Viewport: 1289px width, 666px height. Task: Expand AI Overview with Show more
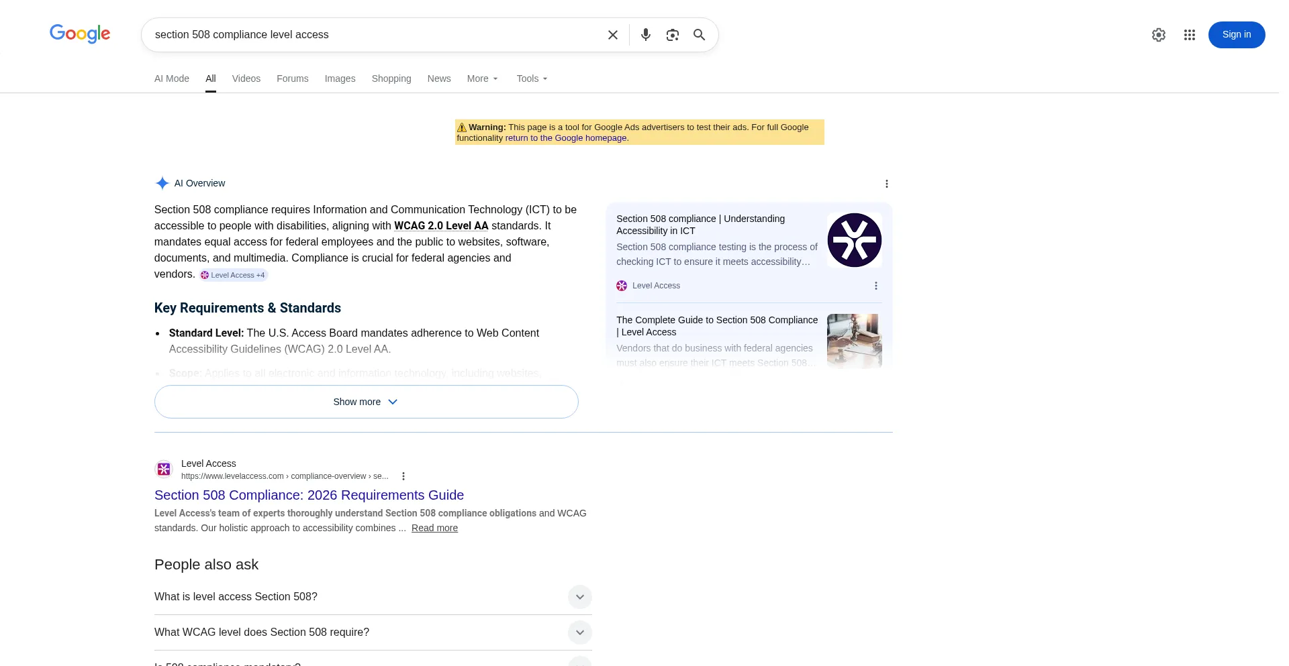(367, 402)
